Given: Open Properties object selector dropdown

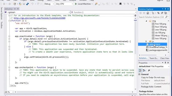Looking at the screenshot, I should pos(169,66).
